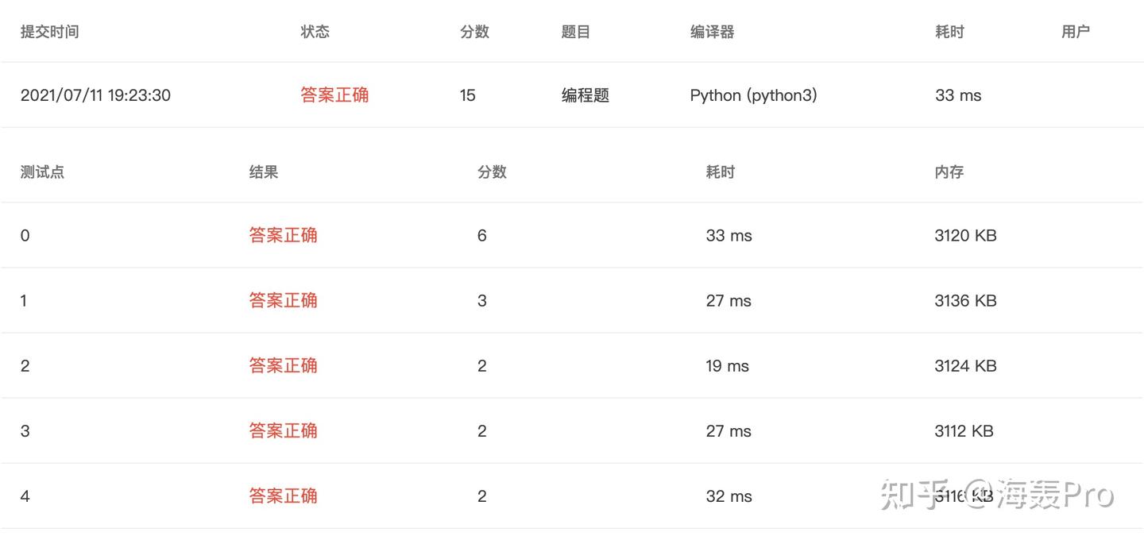1144x540 pixels.
Task: Click the red 答案正确 submission status
Action: pyautogui.click(x=334, y=95)
